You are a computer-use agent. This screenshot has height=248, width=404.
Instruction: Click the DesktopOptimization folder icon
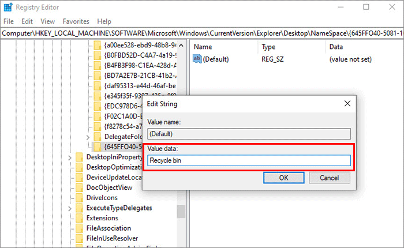[80, 167]
